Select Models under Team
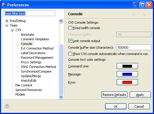The image size is (154, 114). [x=20, y=94]
